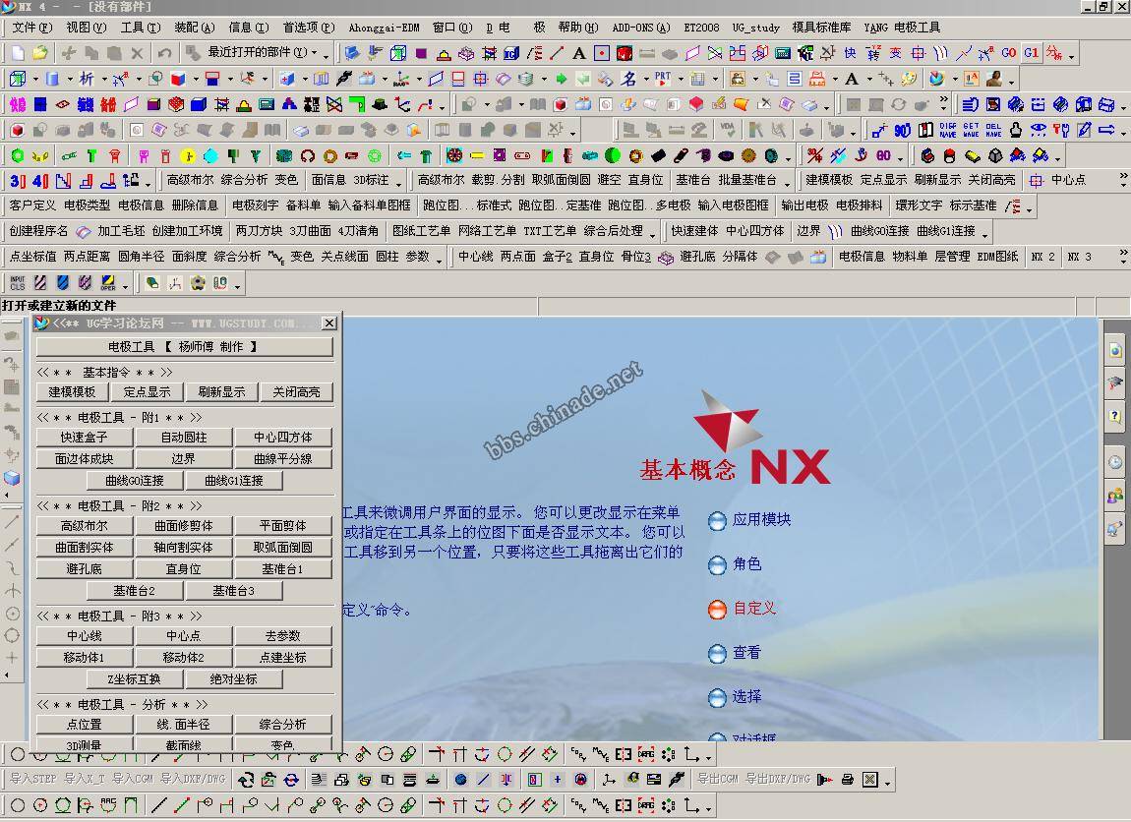This screenshot has width=1131, height=822.
Task: Click the question mark help icon on right bar
Action: point(1115,416)
